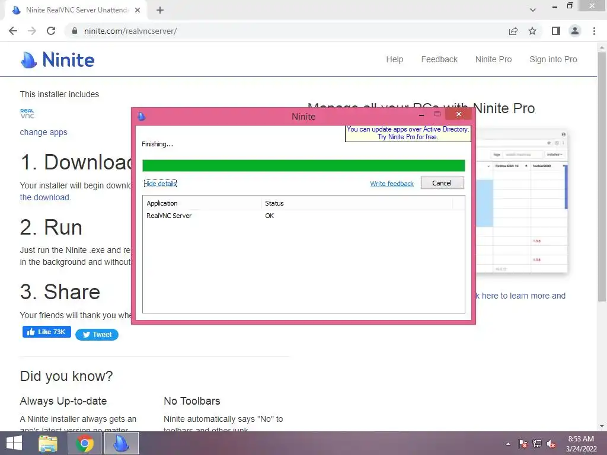This screenshot has width=607, height=455.
Task: View site security lock info
Action: click(x=75, y=31)
